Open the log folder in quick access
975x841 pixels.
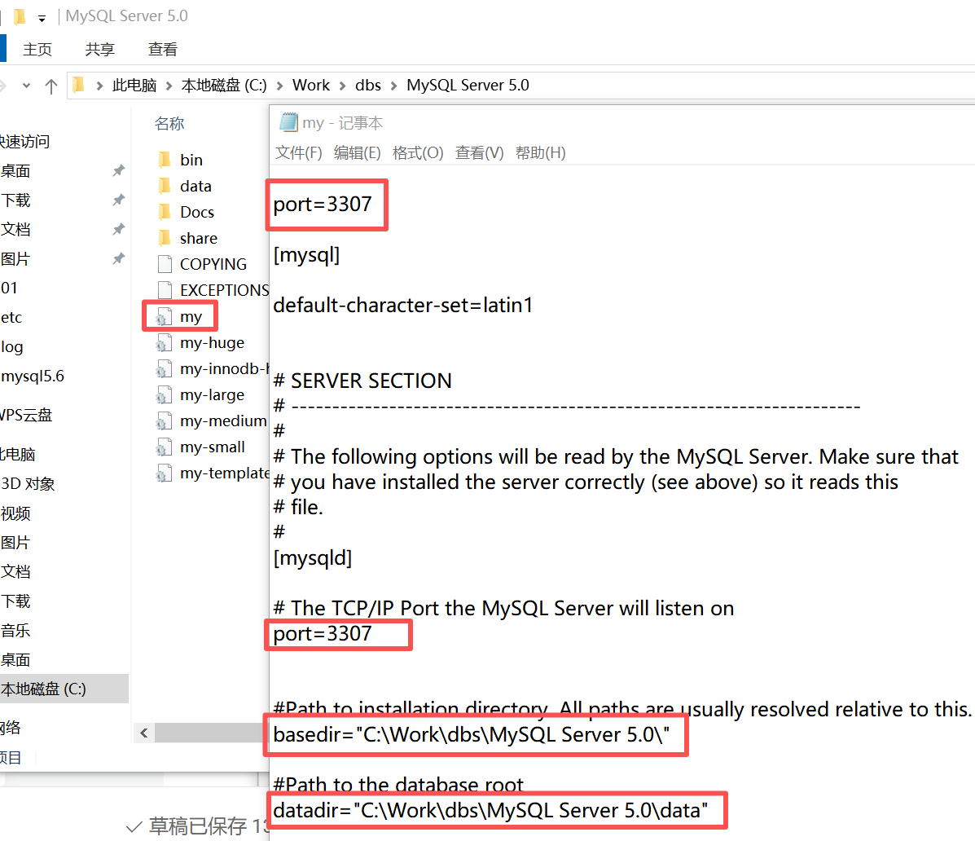[x=12, y=346]
